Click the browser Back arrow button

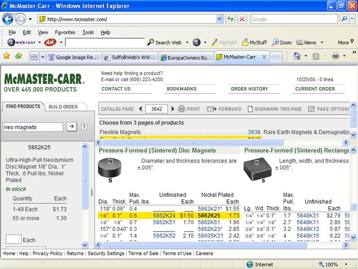click(8, 18)
